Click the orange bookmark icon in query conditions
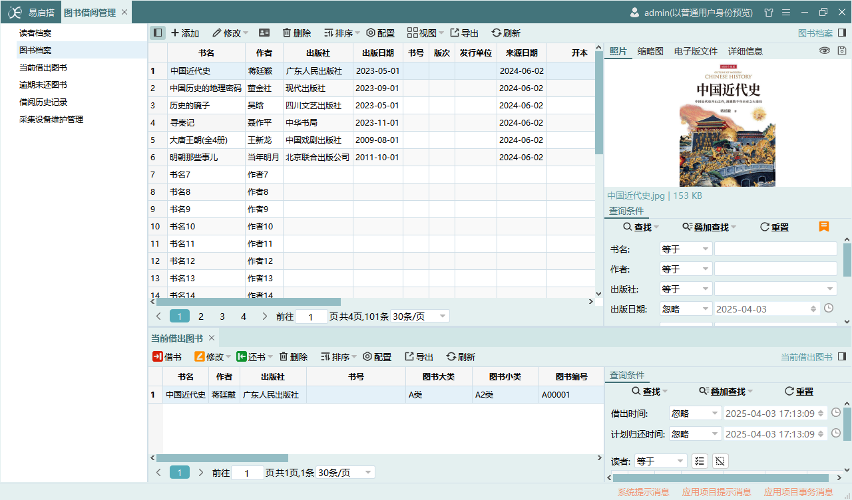The width and height of the screenshot is (852, 500). click(x=824, y=227)
